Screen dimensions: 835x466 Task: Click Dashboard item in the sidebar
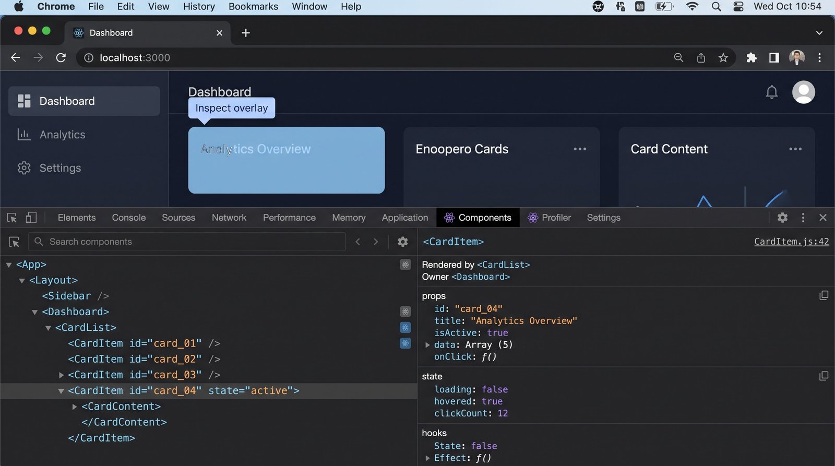point(84,101)
